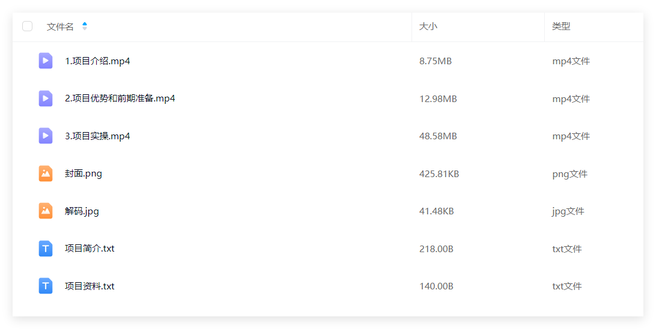Click the image icon for 解码.jpg
The width and height of the screenshot is (656, 329).
(x=46, y=211)
